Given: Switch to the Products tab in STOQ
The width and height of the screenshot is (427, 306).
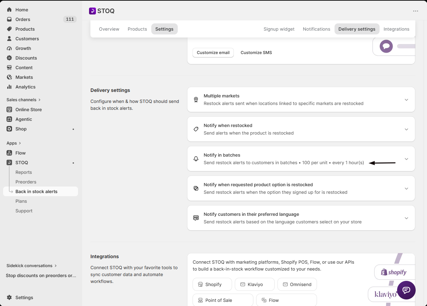Looking at the screenshot, I should (x=137, y=29).
